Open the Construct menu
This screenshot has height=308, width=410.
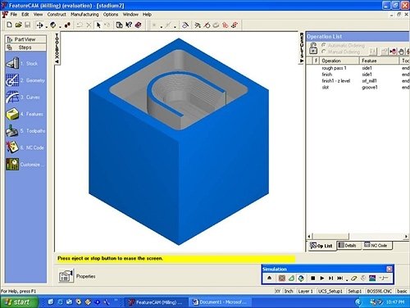click(57, 14)
